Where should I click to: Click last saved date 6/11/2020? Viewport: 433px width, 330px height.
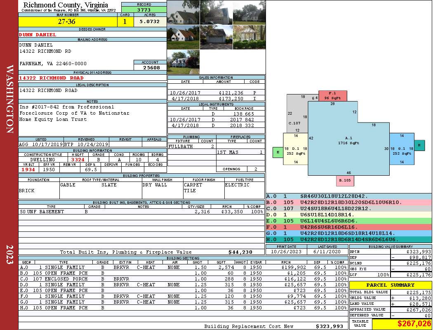pos(327,252)
